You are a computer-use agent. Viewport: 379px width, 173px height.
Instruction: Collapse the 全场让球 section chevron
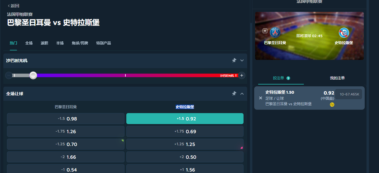click(x=242, y=94)
